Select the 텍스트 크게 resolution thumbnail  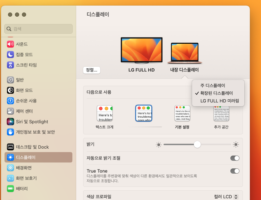pos(105,113)
